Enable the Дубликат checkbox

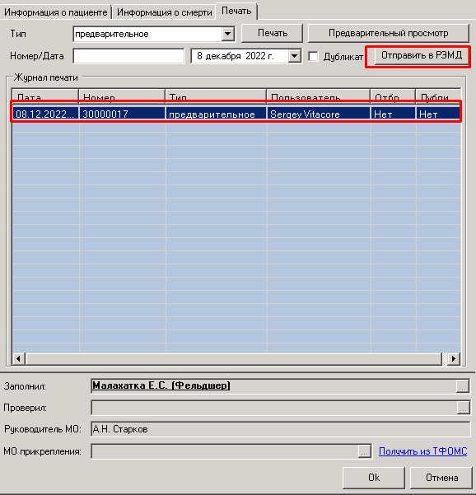coord(313,57)
